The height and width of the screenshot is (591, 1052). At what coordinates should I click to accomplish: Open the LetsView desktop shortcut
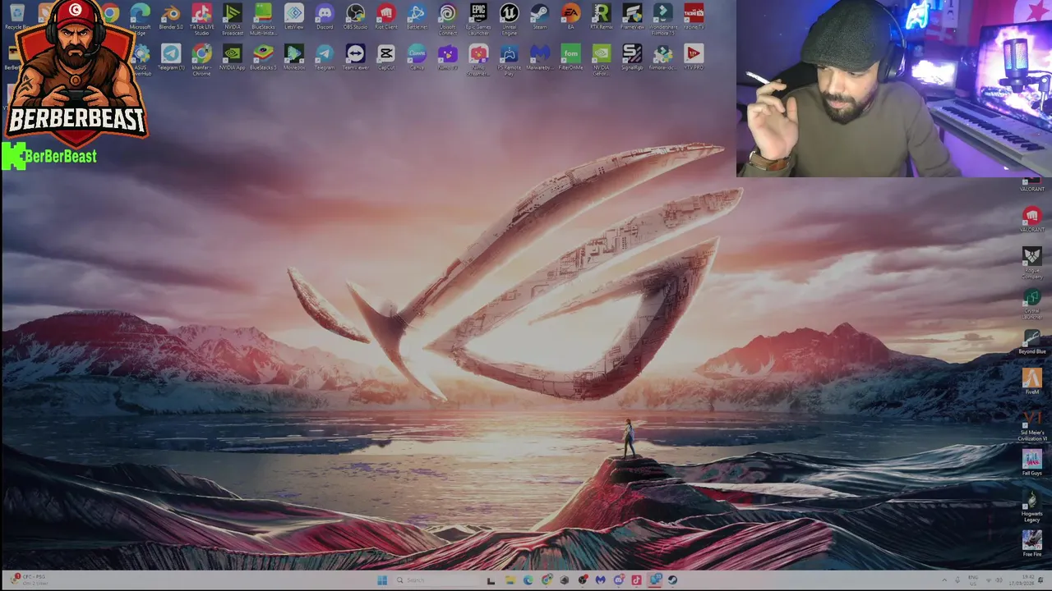(293, 17)
